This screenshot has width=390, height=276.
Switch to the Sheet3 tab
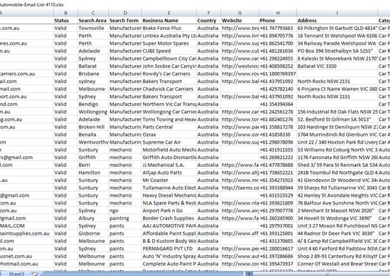(x=16, y=274)
